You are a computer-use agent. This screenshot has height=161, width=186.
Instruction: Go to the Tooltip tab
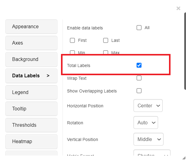point(31,109)
